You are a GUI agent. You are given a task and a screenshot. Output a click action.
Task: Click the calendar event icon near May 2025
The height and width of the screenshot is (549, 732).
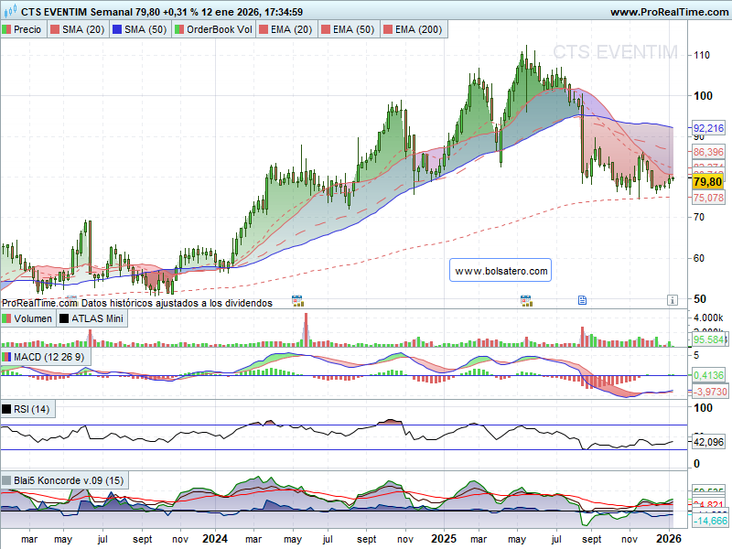pos(526,299)
